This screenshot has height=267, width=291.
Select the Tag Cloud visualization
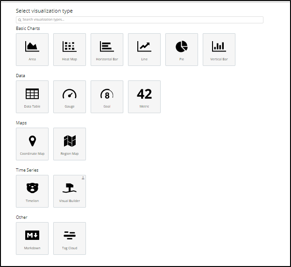point(70,238)
